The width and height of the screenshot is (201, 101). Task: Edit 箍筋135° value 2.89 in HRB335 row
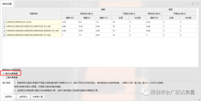tap(104, 26)
